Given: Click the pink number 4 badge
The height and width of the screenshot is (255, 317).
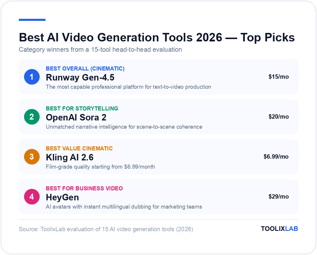Looking at the screenshot, I should coord(32,197).
